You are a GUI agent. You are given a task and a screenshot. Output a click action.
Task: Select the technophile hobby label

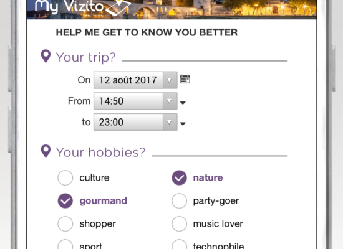click(x=218, y=246)
